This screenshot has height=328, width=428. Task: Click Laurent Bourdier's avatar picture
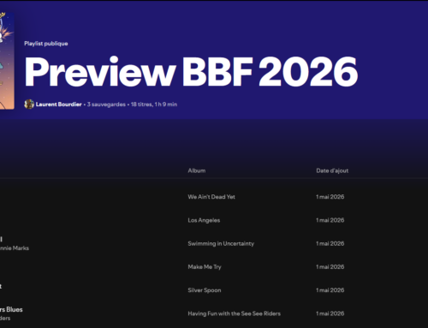pos(29,104)
